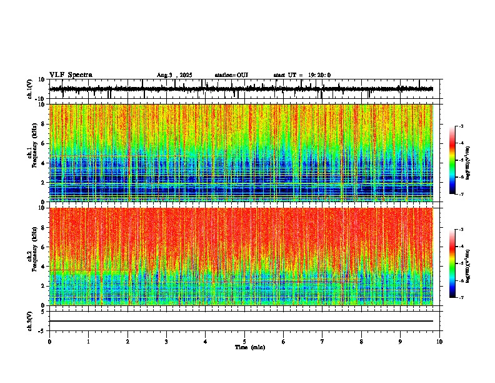Click tick label "3" on the Time axis
The width and height of the screenshot is (495, 383).
coord(166,342)
